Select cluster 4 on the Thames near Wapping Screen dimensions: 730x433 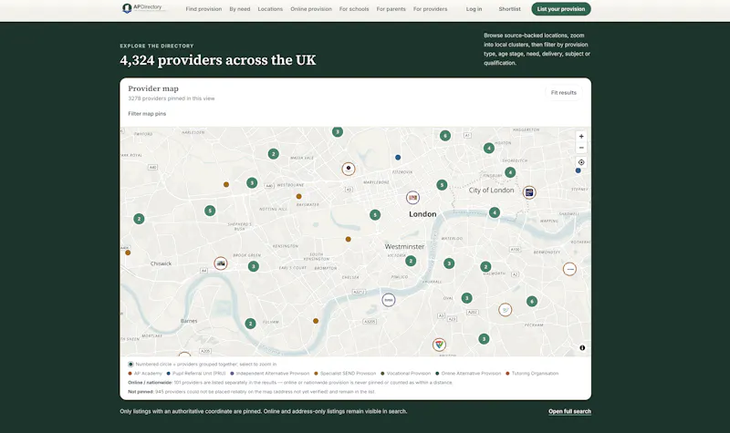(495, 212)
